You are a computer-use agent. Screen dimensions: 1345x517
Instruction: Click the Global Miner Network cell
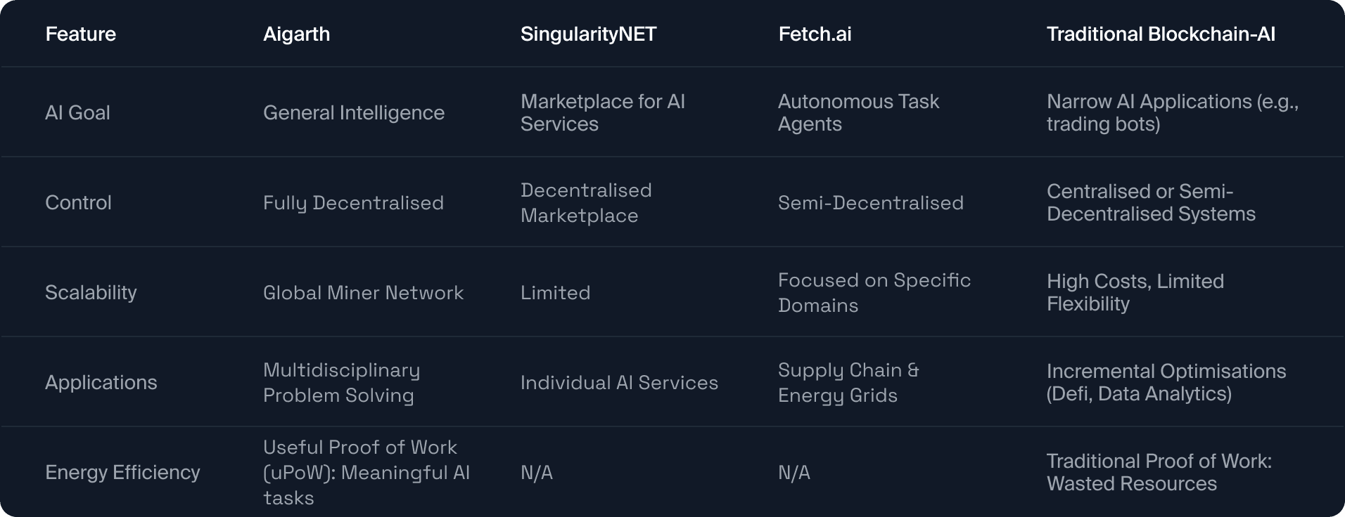[x=363, y=292]
